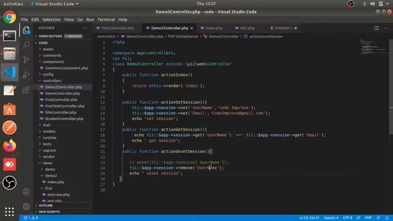Open OBS Studio from the dock

tap(10, 183)
